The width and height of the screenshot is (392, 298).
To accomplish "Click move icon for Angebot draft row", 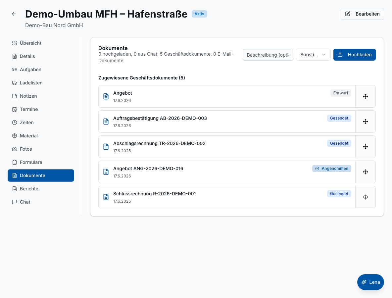I will [x=365, y=96].
